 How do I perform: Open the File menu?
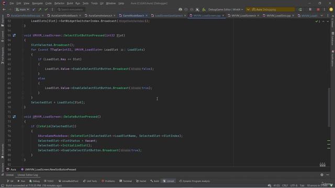click(x=12, y=4)
